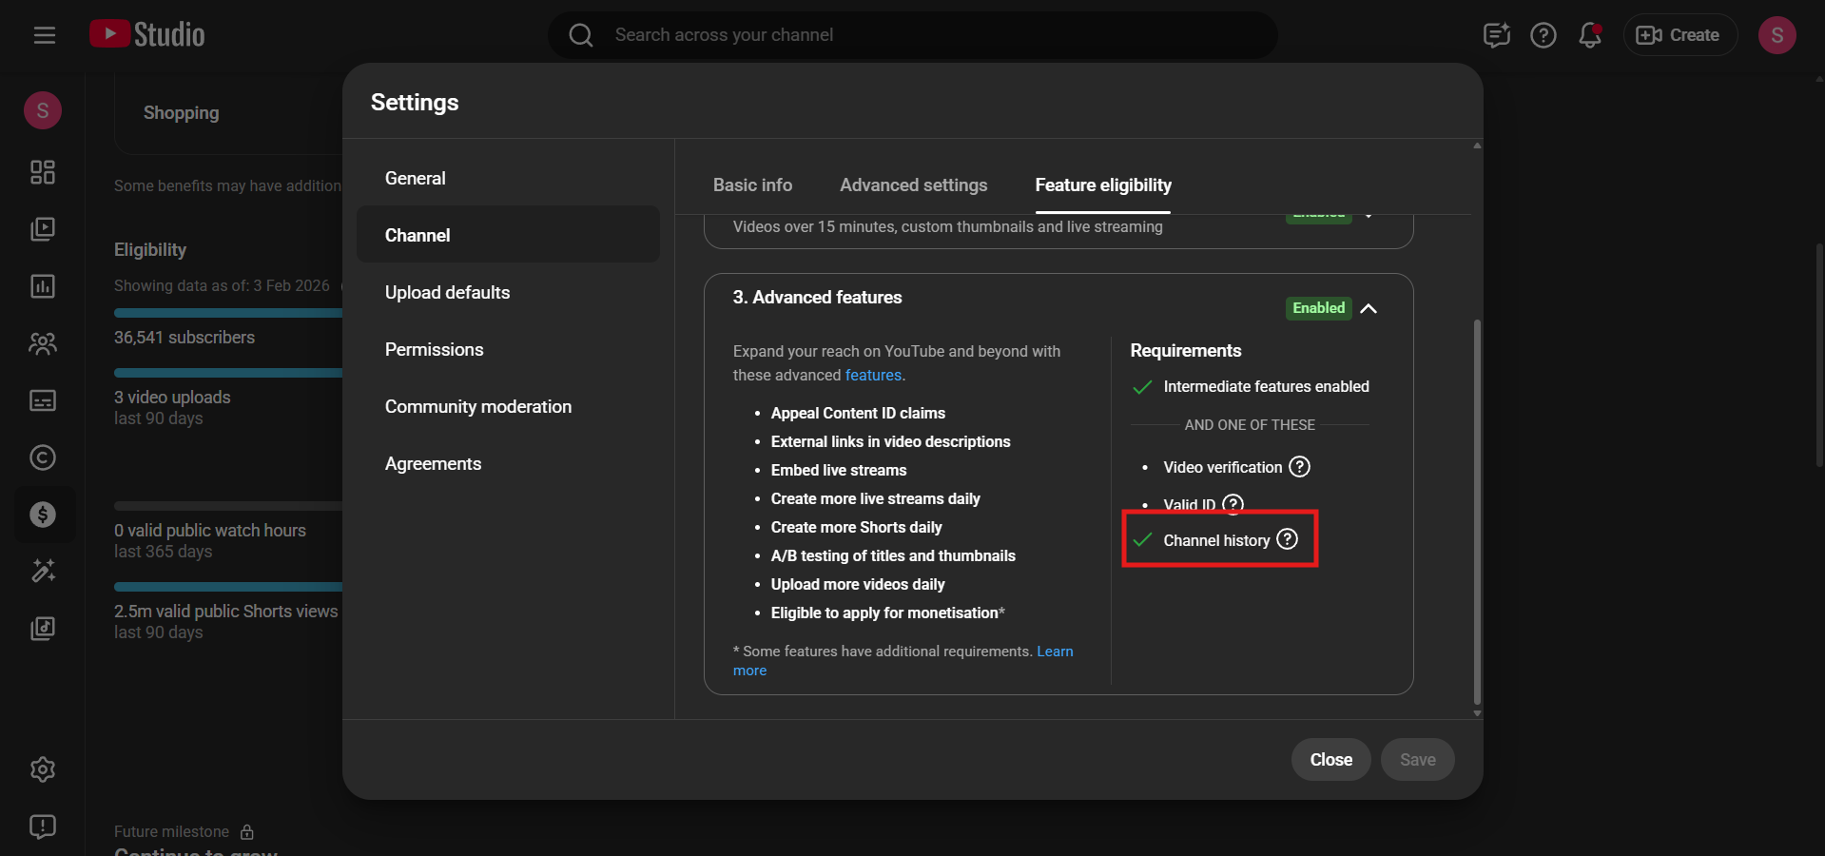This screenshot has height=856, width=1825.
Task: Click the Create button
Action: tap(1679, 35)
